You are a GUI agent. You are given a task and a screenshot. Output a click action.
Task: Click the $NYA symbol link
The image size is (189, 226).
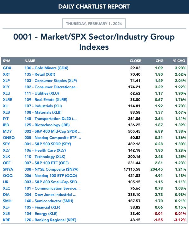[8, 169]
